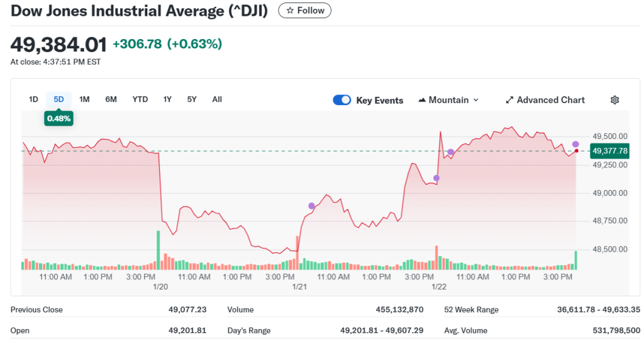This screenshot has height=341, width=644.
Task: Click the Previous Close value 49,077.23
Action: click(x=187, y=310)
